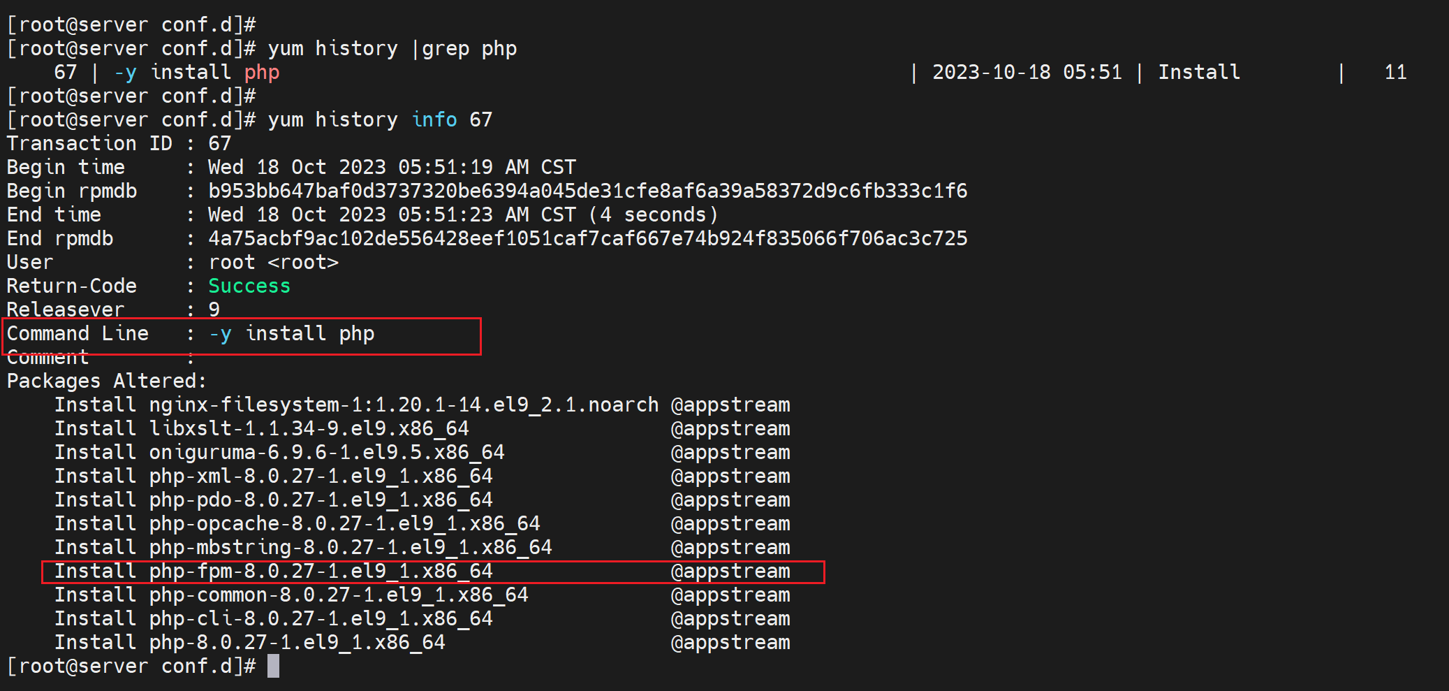Click the nginx-filesystem package name

(x=403, y=405)
